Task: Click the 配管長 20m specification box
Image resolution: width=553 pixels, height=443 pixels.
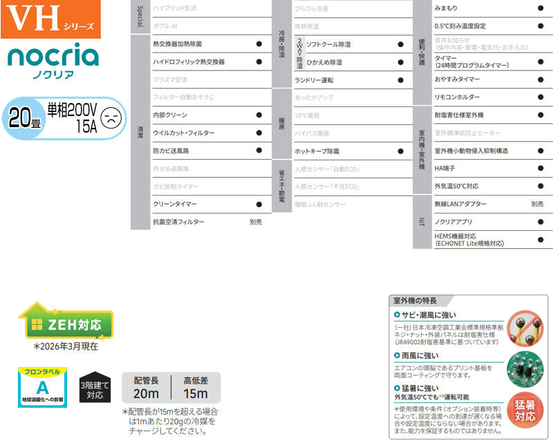Action: pyautogui.click(x=146, y=387)
